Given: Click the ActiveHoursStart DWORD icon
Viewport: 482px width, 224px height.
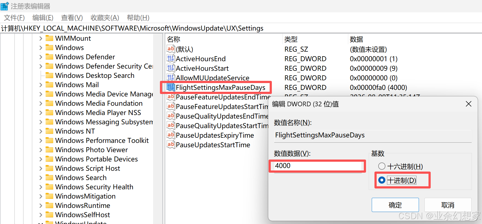Looking at the screenshot, I should (x=171, y=68).
